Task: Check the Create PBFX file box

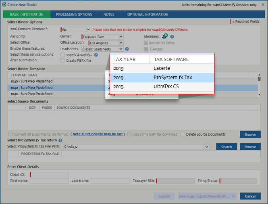Action: coord(62,61)
